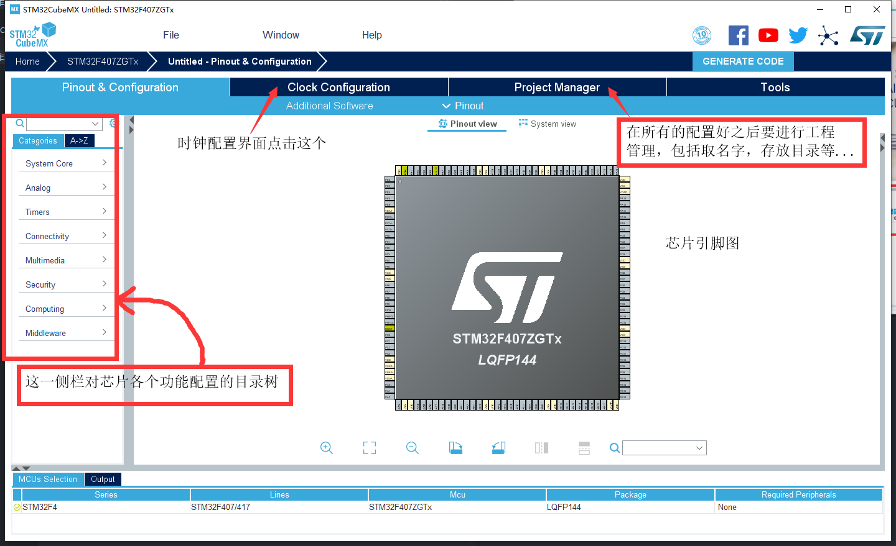The image size is (896, 546).
Task: Switch to Project Manager tab
Action: 557,87
